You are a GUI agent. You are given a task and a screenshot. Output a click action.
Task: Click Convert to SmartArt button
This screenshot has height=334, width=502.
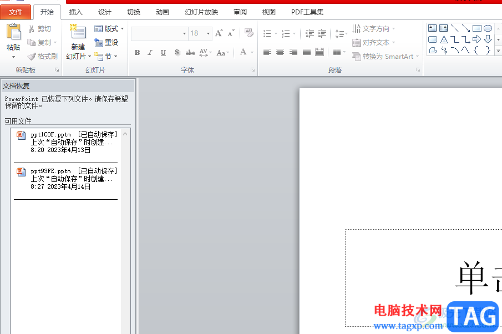386,57
